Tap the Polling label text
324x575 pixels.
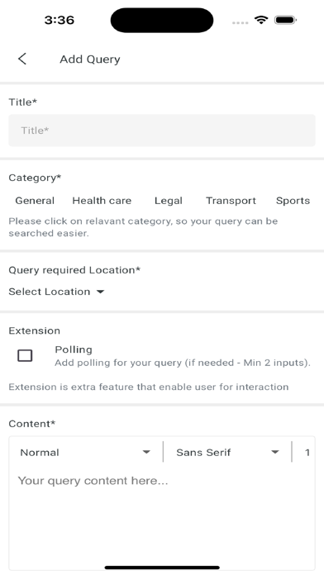pos(74,349)
